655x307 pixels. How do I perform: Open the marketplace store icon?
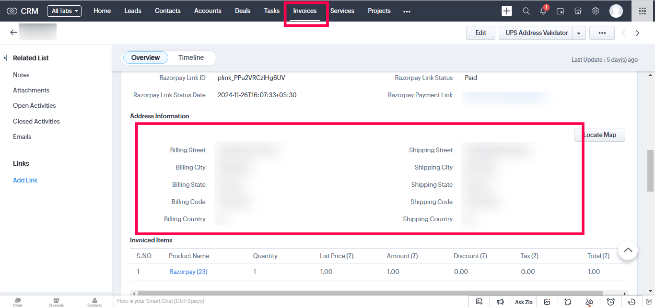pyautogui.click(x=578, y=11)
